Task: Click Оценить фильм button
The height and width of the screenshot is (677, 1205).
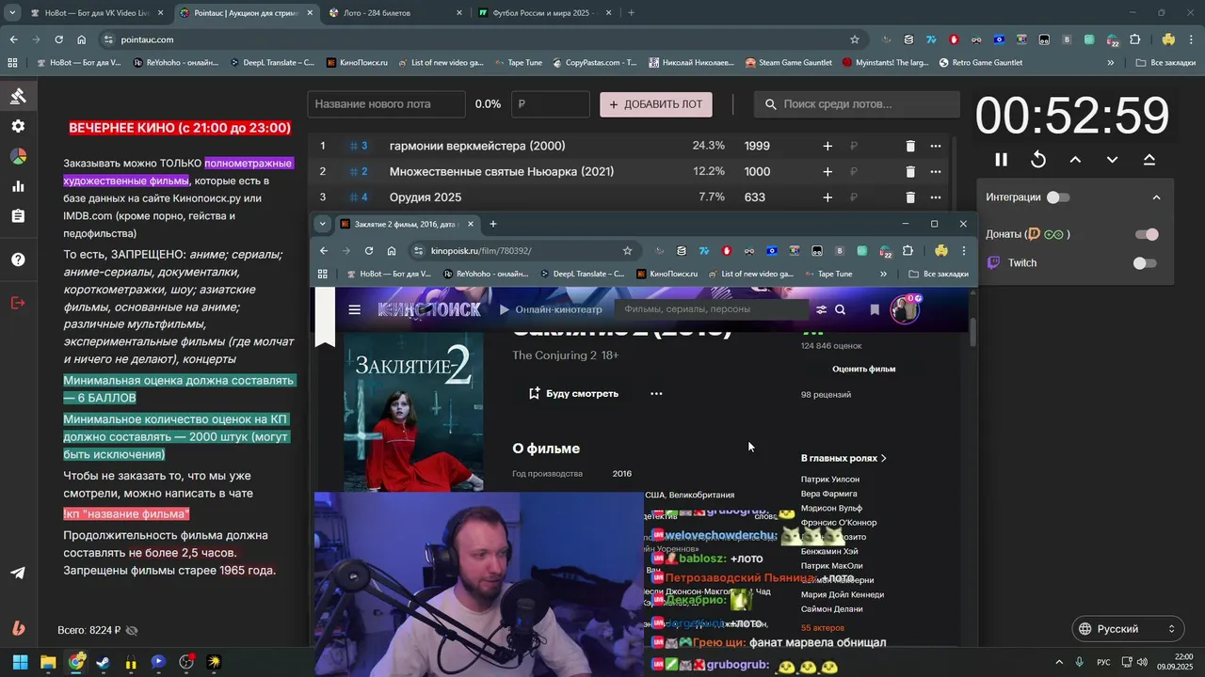Action: (863, 370)
